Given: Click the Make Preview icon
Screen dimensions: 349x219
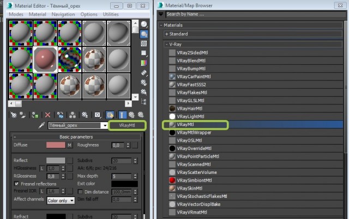Looking at the screenshot, I should point(144,73).
